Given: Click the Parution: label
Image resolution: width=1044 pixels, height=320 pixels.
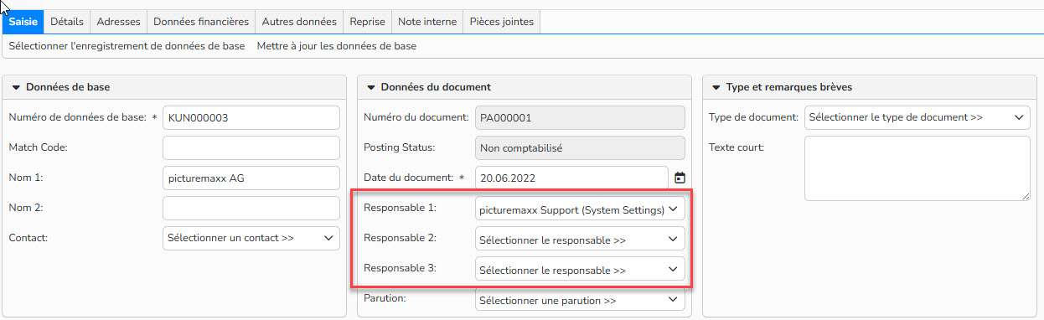Looking at the screenshot, I should pos(385,298).
